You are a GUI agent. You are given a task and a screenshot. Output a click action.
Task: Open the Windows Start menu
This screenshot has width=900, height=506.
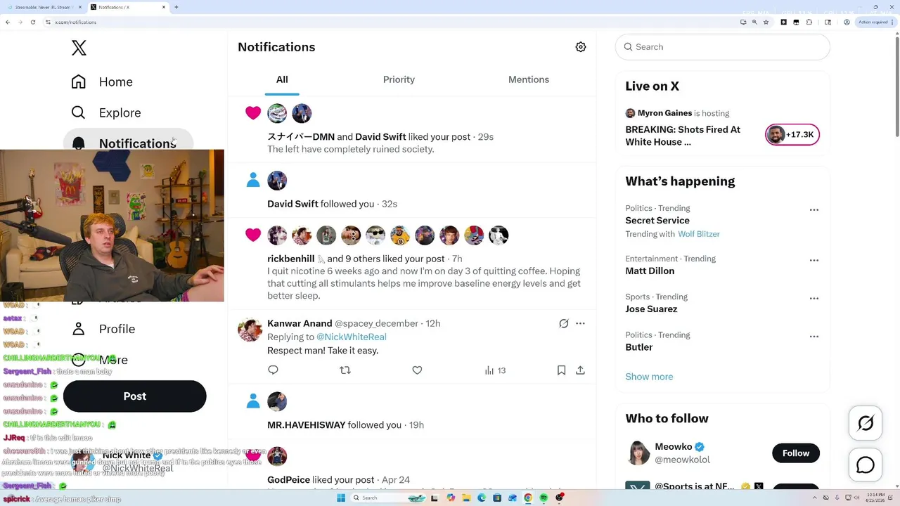click(x=341, y=498)
